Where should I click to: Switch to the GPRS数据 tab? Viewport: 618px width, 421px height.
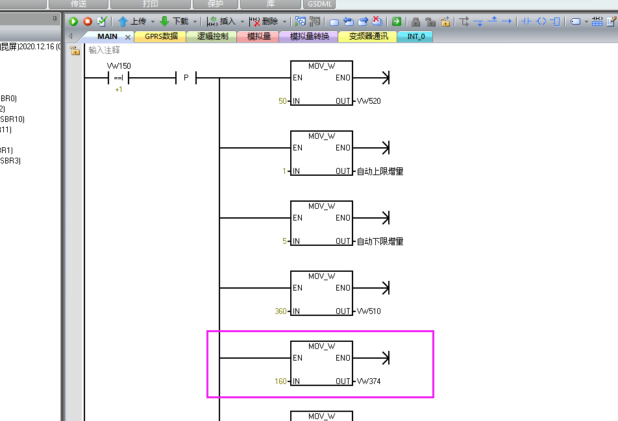tap(160, 36)
